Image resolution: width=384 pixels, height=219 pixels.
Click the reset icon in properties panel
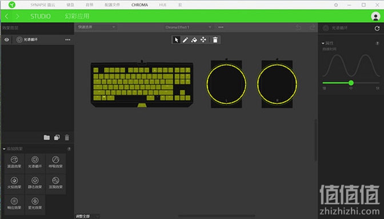tap(377, 29)
